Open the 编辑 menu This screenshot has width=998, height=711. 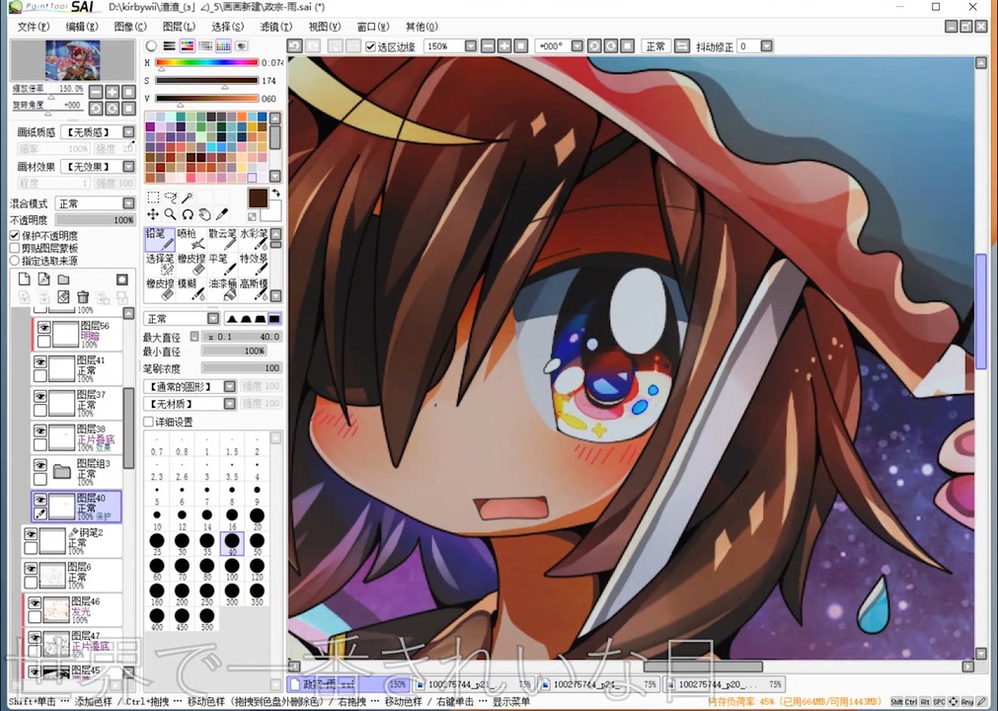[x=82, y=27]
